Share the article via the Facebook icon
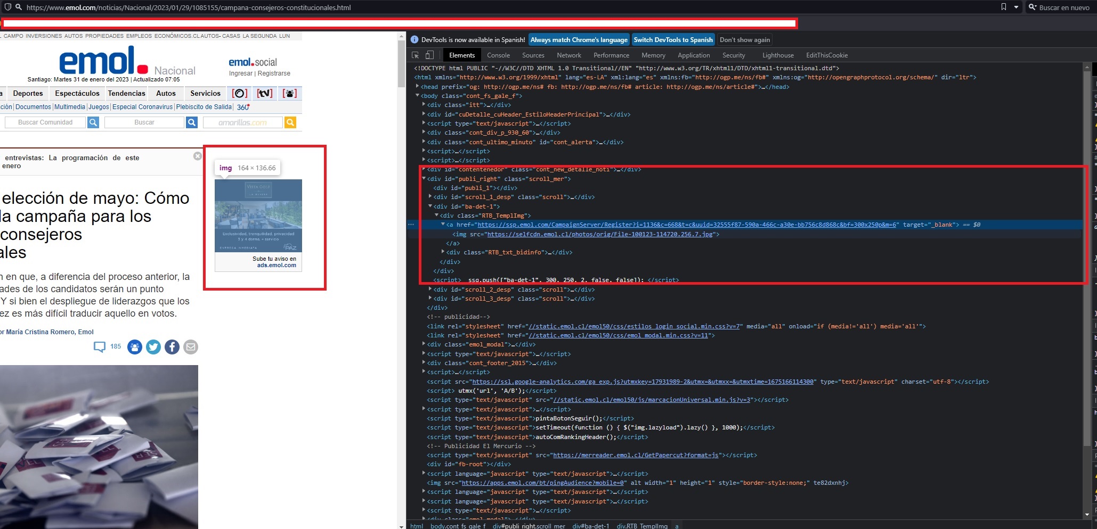Viewport: 1097px width, 529px height. (x=172, y=347)
